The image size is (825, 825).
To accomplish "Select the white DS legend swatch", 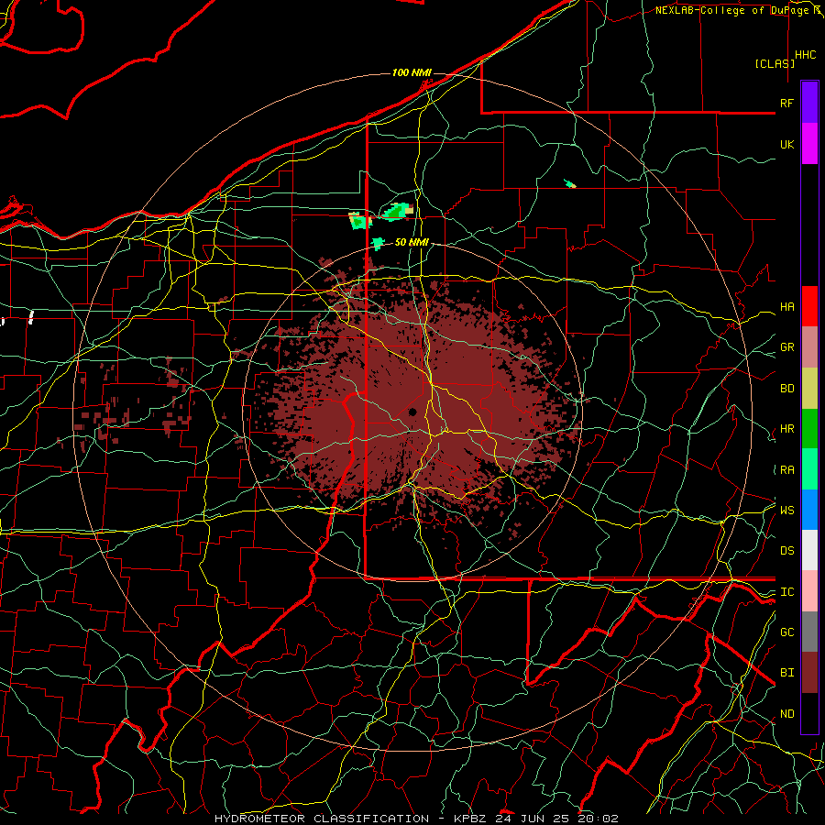I will point(809,550).
